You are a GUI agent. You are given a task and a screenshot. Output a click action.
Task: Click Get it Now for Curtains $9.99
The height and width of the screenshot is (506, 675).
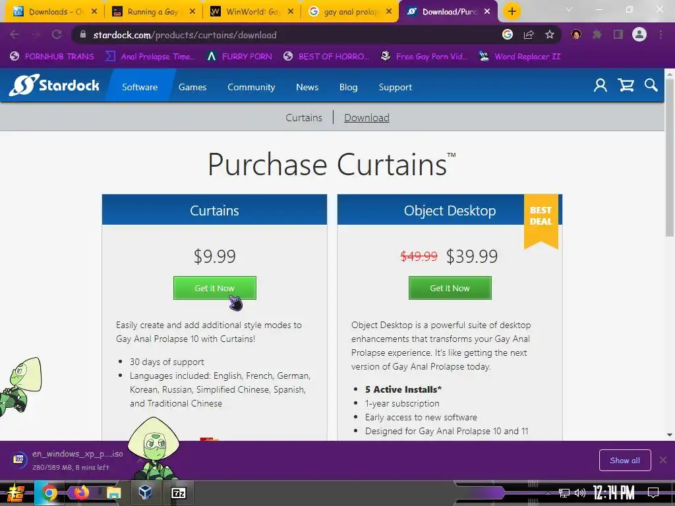215,288
